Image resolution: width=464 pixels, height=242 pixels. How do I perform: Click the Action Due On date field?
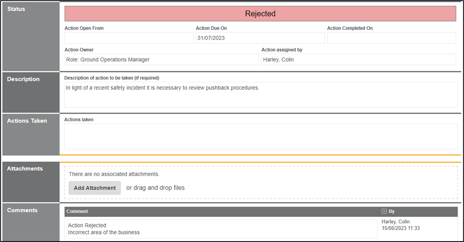(x=260, y=38)
